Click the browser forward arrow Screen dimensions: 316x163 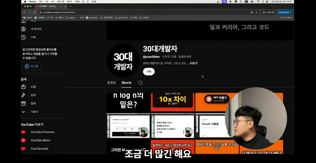[29, 12]
